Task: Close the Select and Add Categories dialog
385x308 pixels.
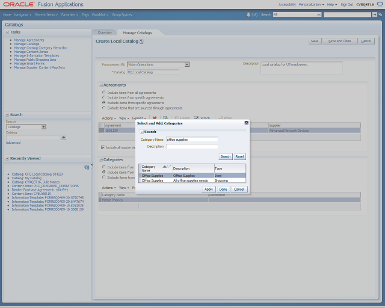Action: click(x=246, y=123)
